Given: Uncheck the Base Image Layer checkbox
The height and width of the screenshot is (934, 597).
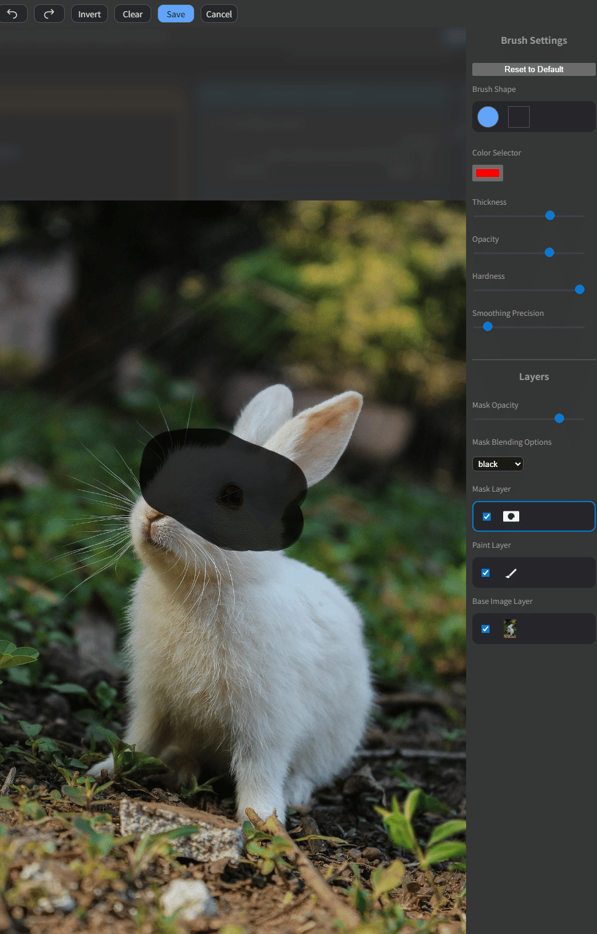Looking at the screenshot, I should 485,628.
